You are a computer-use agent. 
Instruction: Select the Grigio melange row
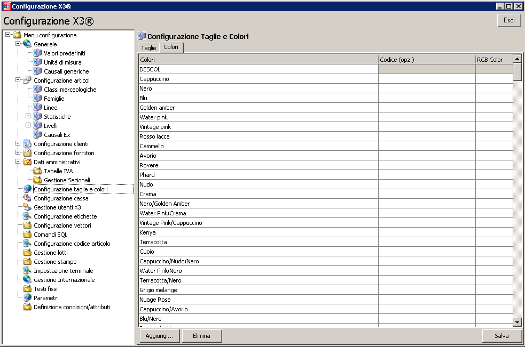pyautogui.click(x=258, y=290)
